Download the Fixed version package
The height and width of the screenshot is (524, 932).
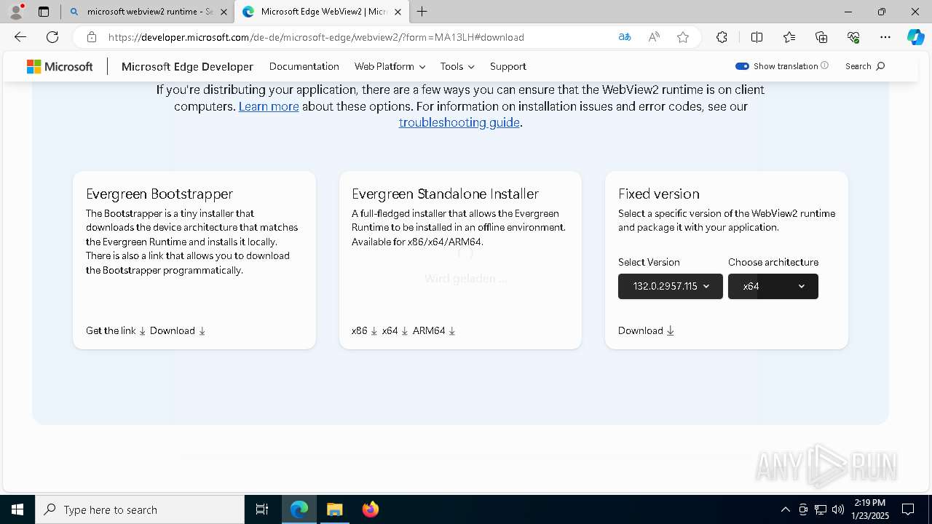[647, 330]
